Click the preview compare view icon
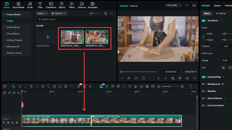Screen dimensions: 232x130 tap(187, 5)
